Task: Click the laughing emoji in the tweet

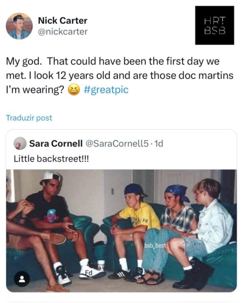Action: [74, 90]
